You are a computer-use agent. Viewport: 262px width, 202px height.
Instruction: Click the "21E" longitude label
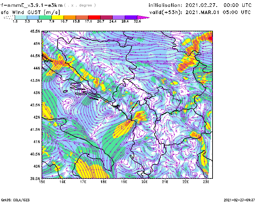pyautogui.click(x=165, y=182)
